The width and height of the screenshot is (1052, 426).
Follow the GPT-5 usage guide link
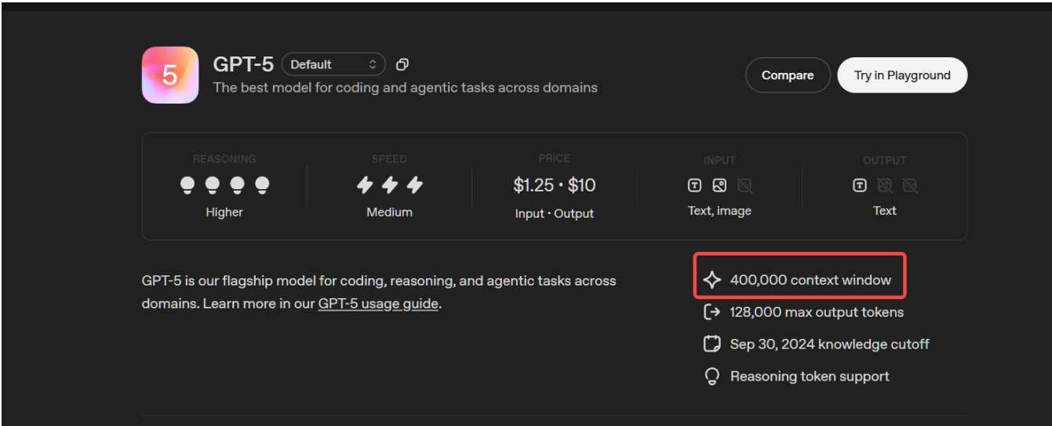(x=378, y=304)
